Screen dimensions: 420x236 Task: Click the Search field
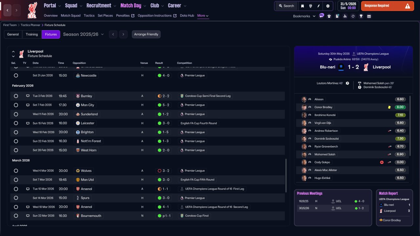[286, 6]
